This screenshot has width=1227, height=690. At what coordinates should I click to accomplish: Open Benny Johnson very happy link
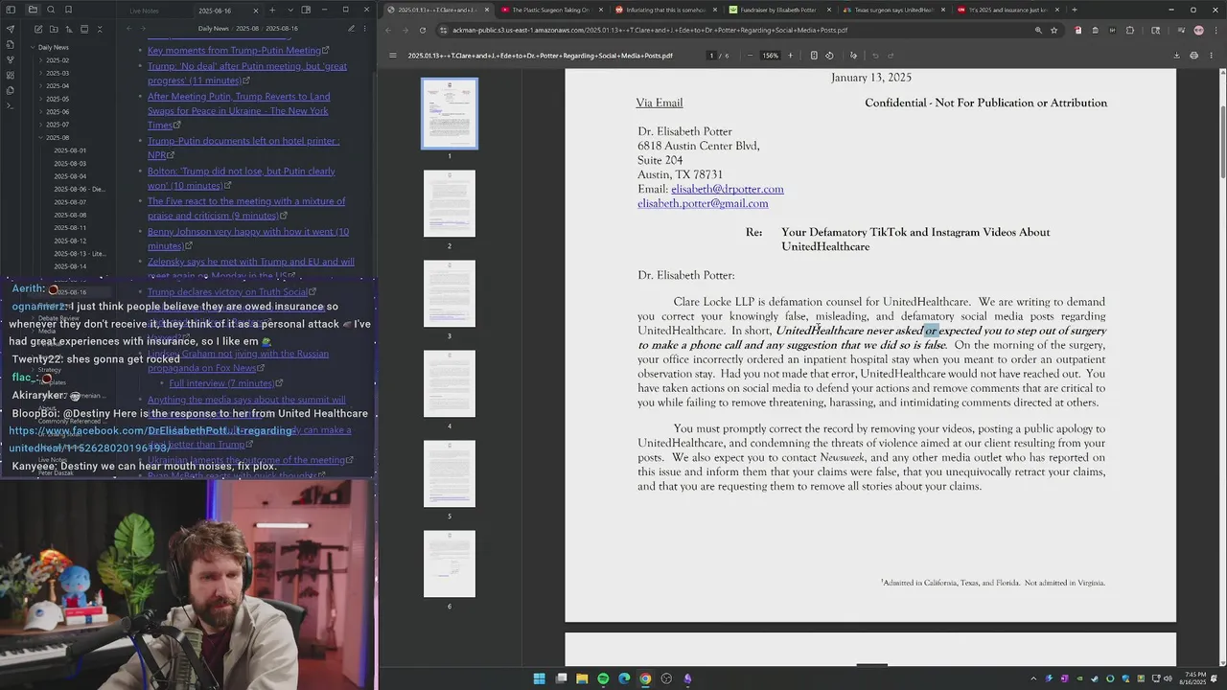248,239
